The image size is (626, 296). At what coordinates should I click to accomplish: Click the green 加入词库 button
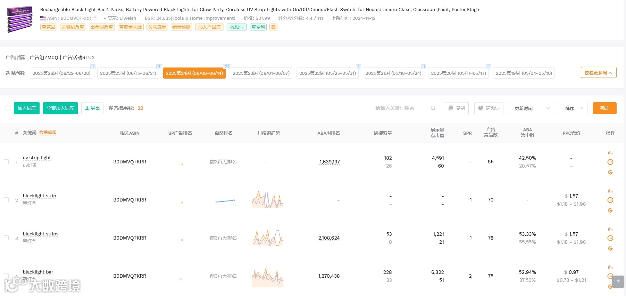[x=27, y=108]
